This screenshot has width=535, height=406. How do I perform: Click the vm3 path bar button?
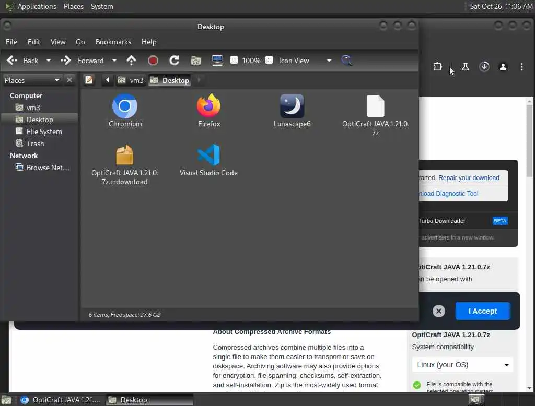coord(131,80)
